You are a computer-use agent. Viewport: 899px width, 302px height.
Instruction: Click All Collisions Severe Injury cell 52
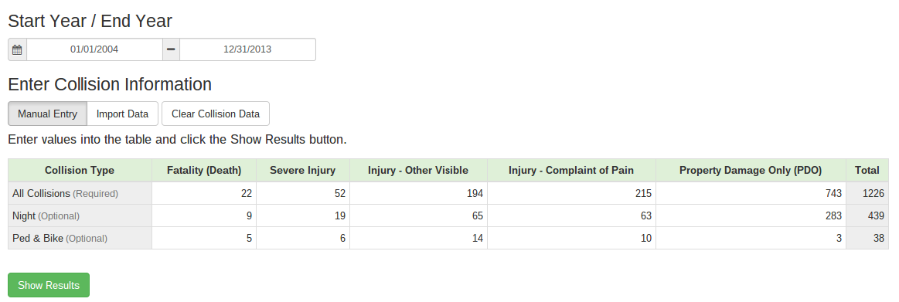303,193
